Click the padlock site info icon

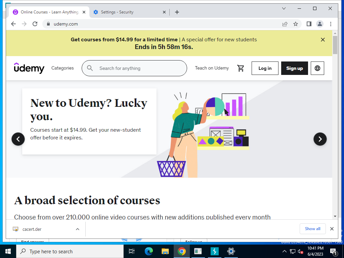coord(48,24)
